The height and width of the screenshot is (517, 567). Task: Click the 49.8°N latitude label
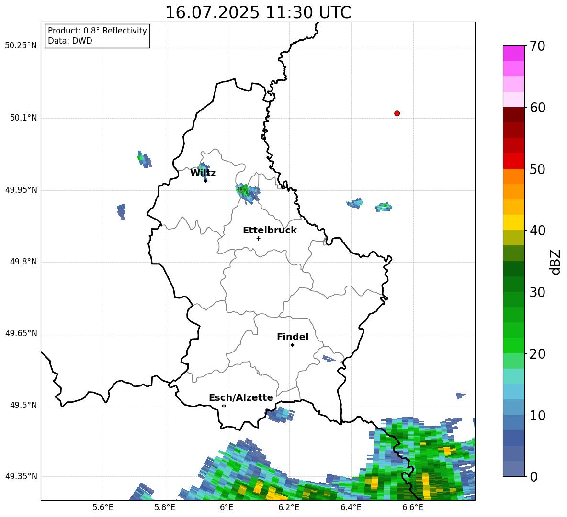coord(23,262)
